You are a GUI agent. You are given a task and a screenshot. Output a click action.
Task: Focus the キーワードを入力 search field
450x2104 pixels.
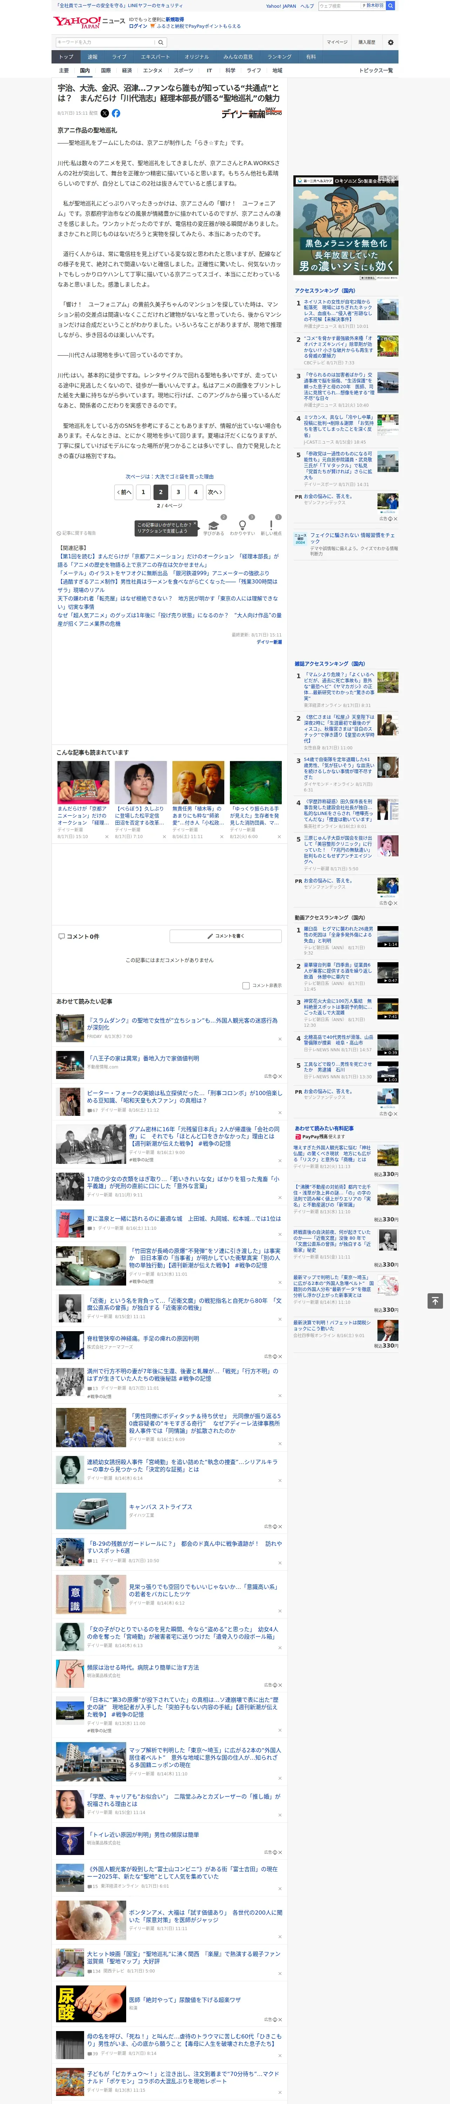point(105,42)
